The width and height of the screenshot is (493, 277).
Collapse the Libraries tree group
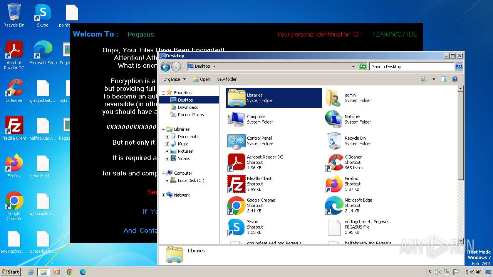click(163, 129)
